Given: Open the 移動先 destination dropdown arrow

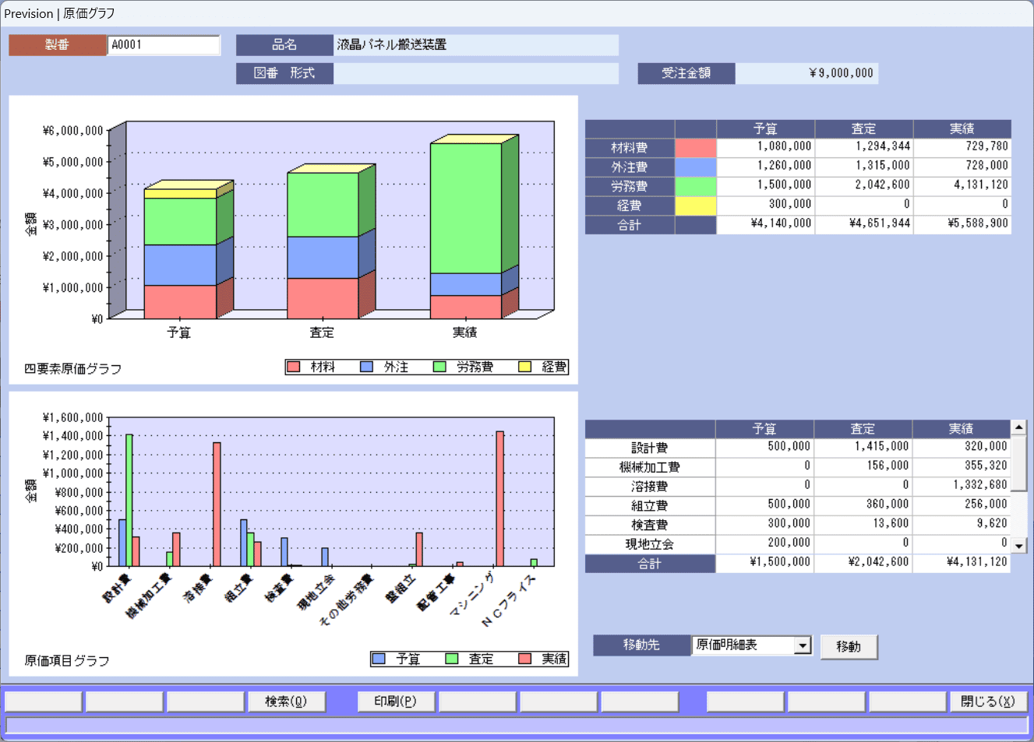Looking at the screenshot, I should point(803,645).
